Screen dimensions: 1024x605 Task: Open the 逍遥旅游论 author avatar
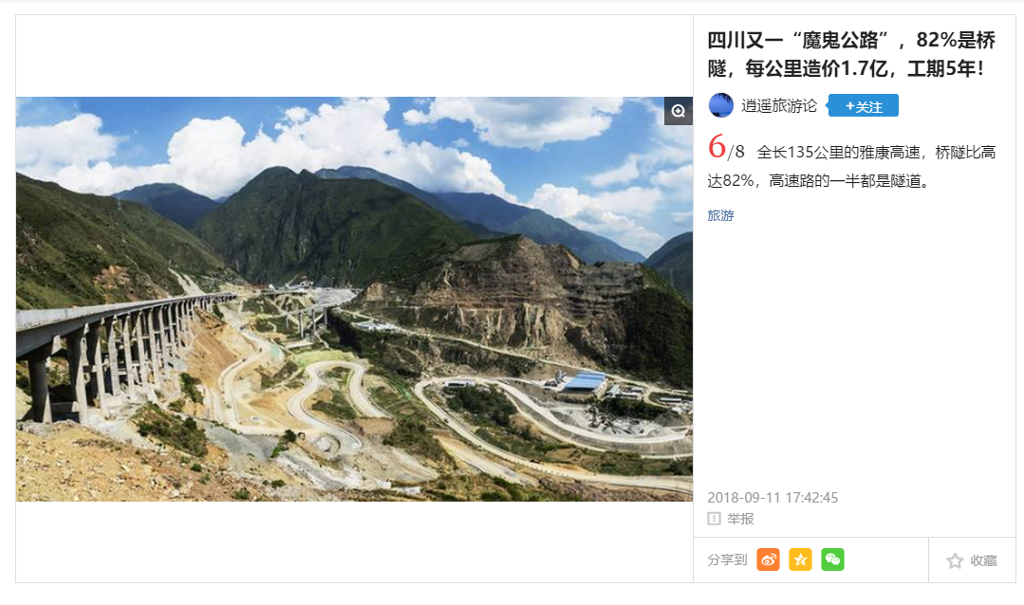[721, 105]
